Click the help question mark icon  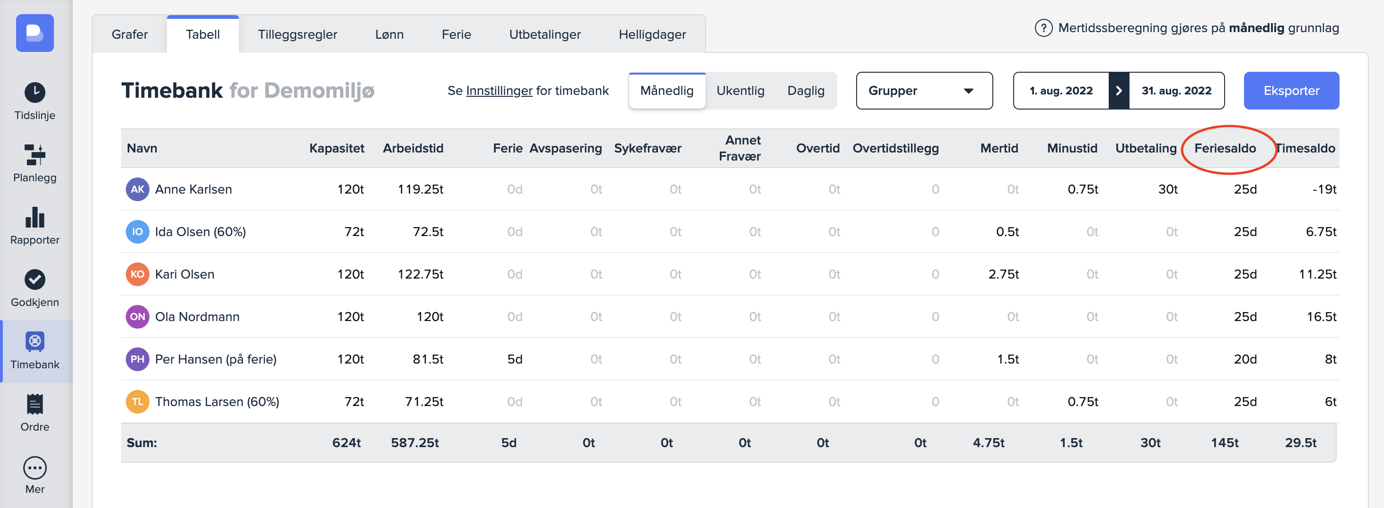click(1043, 28)
